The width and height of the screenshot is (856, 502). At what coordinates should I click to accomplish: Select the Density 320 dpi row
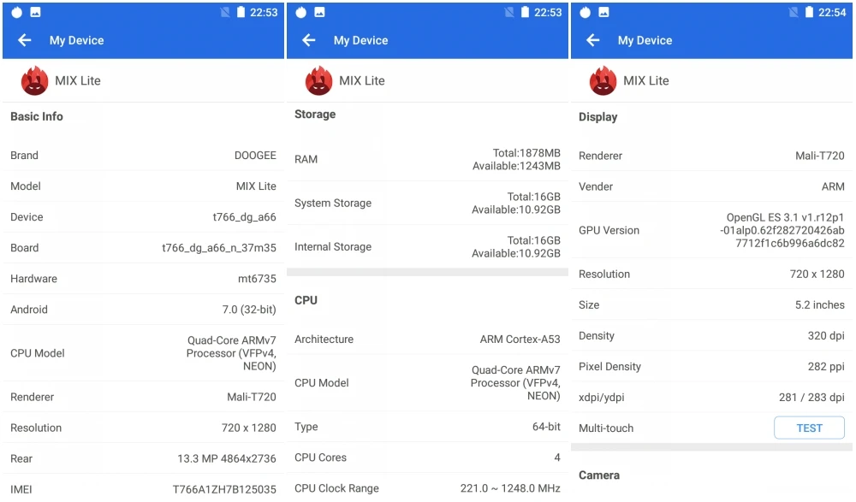click(x=711, y=335)
